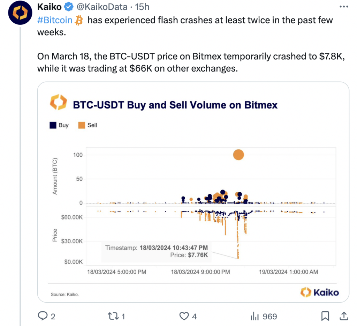
Task: Click the Timestamp price tooltip in chart
Action: (157, 251)
